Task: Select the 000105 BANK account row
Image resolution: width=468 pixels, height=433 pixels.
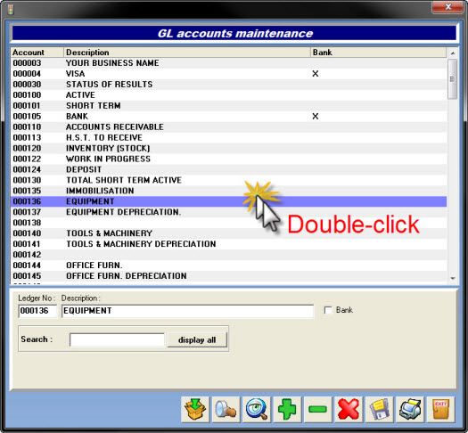Action: pos(228,117)
